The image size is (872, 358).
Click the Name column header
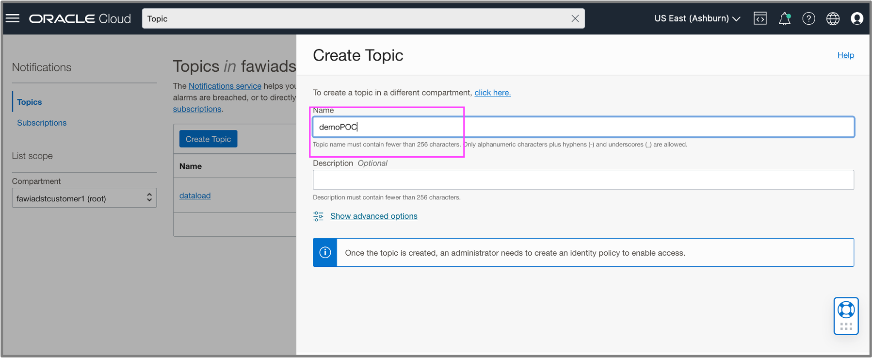pos(191,166)
